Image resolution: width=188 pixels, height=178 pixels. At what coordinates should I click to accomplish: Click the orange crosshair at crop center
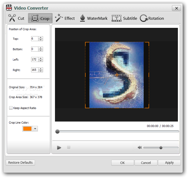[117, 75]
